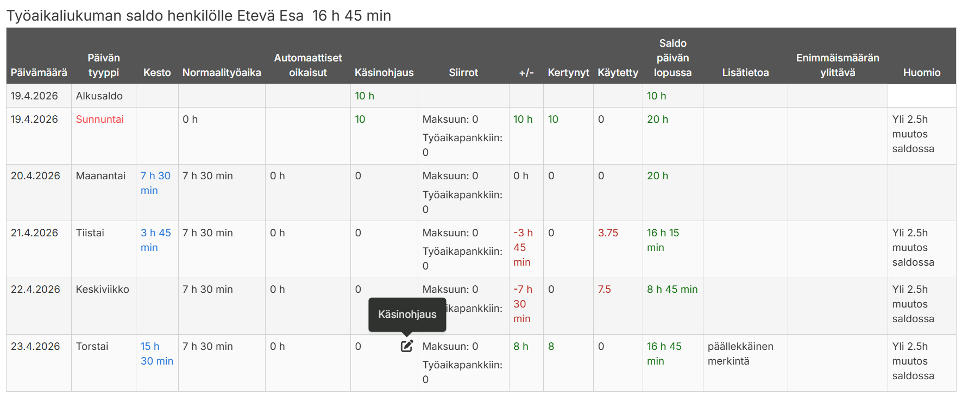The width and height of the screenshot is (962, 395).
Task: Click the Siirrot column header
Action: pyautogui.click(x=463, y=72)
